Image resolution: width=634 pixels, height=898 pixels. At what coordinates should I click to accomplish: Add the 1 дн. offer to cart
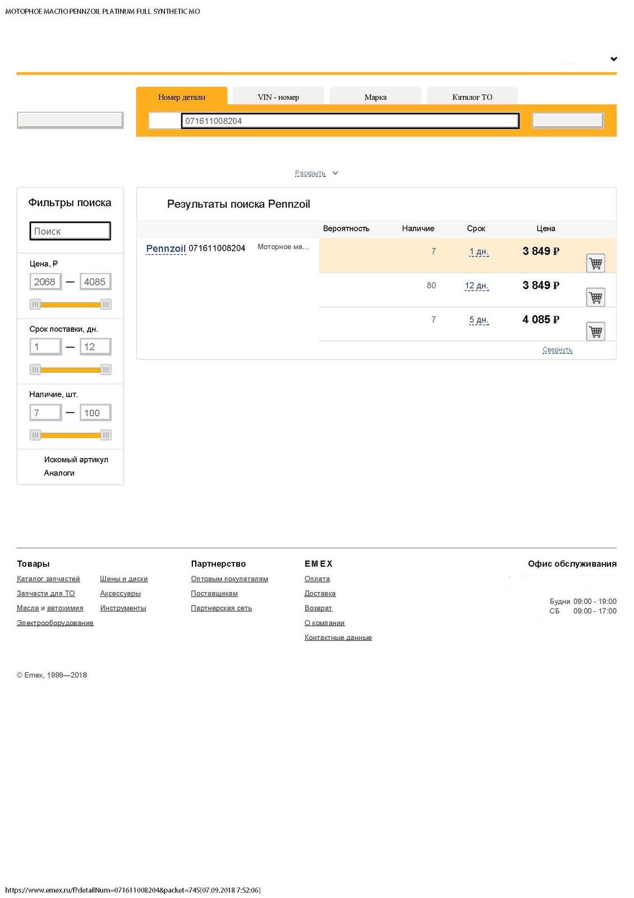[x=595, y=263]
